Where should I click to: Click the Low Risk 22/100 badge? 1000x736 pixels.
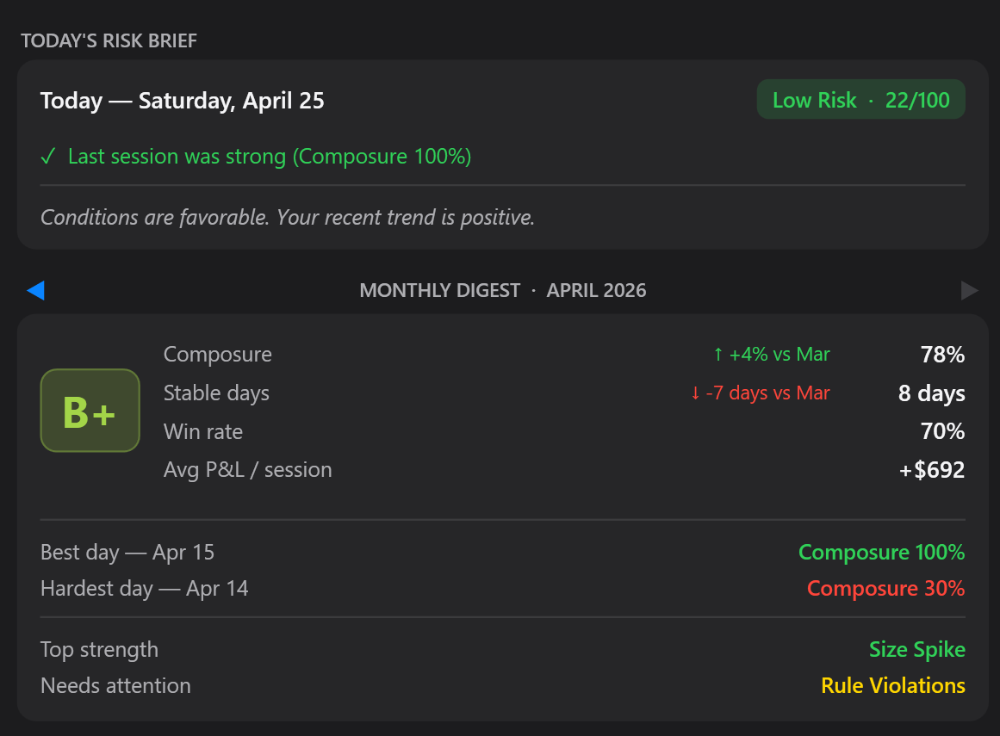860,100
